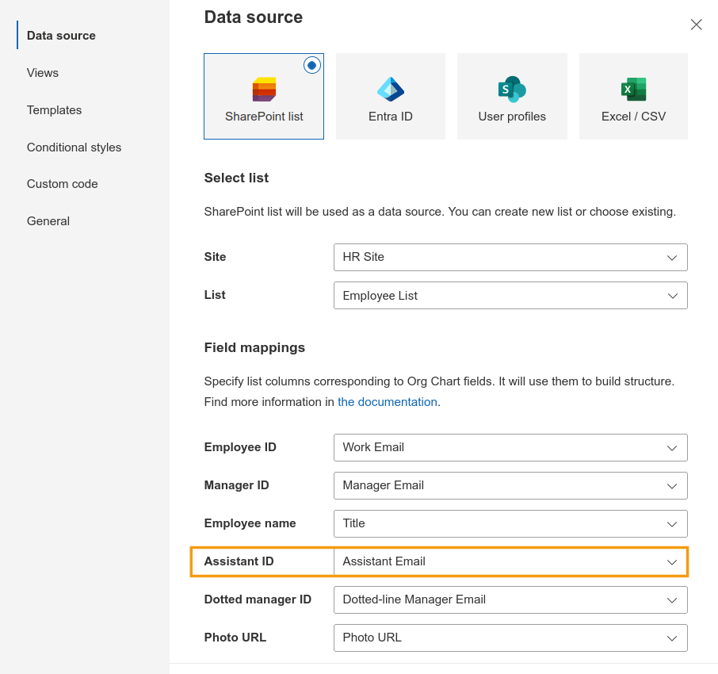Image resolution: width=718 pixels, height=674 pixels.
Task: Click the Assistant ID label
Action: 239,561
